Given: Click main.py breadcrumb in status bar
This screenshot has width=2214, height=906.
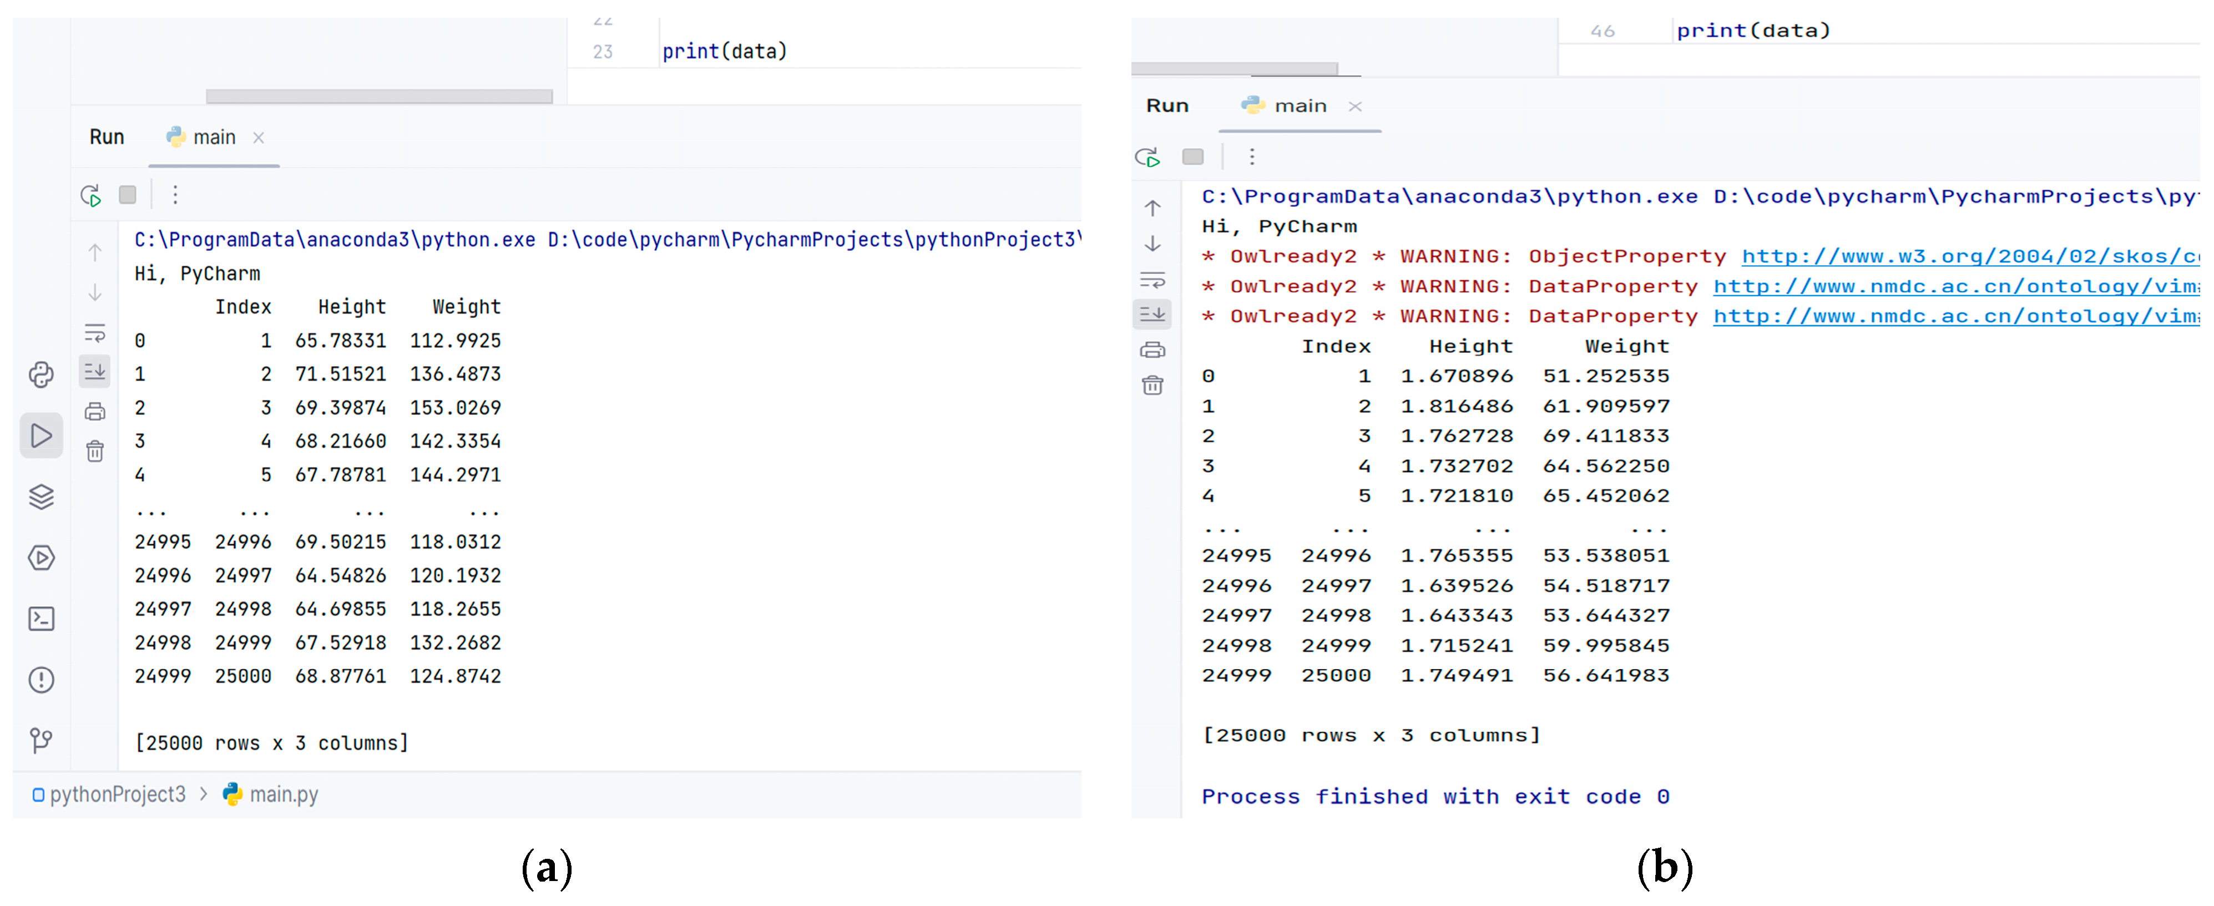Looking at the screenshot, I should pyautogui.click(x=271, y=795).
